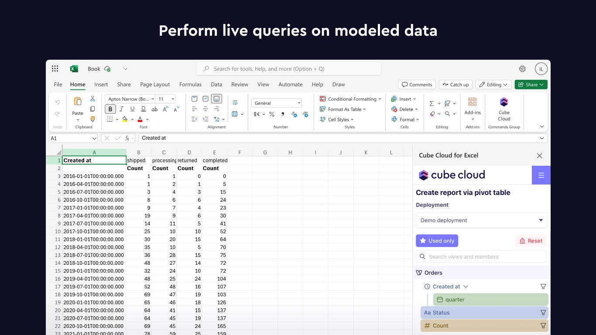Click Search views and members field
The image size is (596, 335).
481,256
